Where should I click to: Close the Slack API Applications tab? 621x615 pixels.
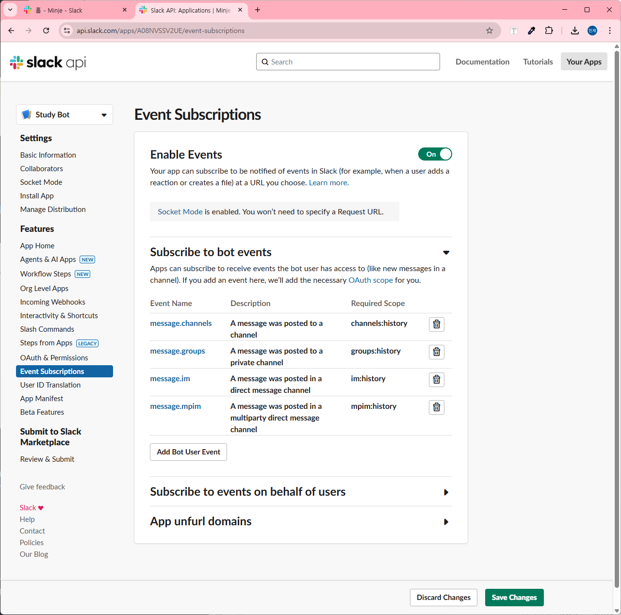(240, 10)
